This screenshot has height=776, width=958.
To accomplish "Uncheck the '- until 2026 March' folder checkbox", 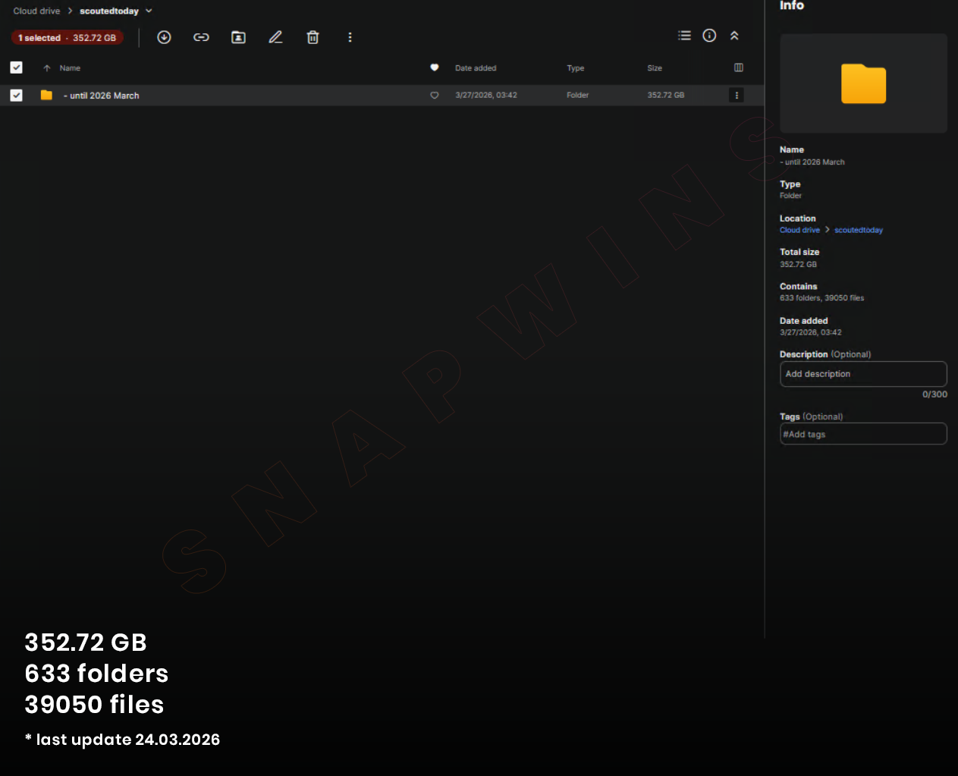I will (16, 96).
